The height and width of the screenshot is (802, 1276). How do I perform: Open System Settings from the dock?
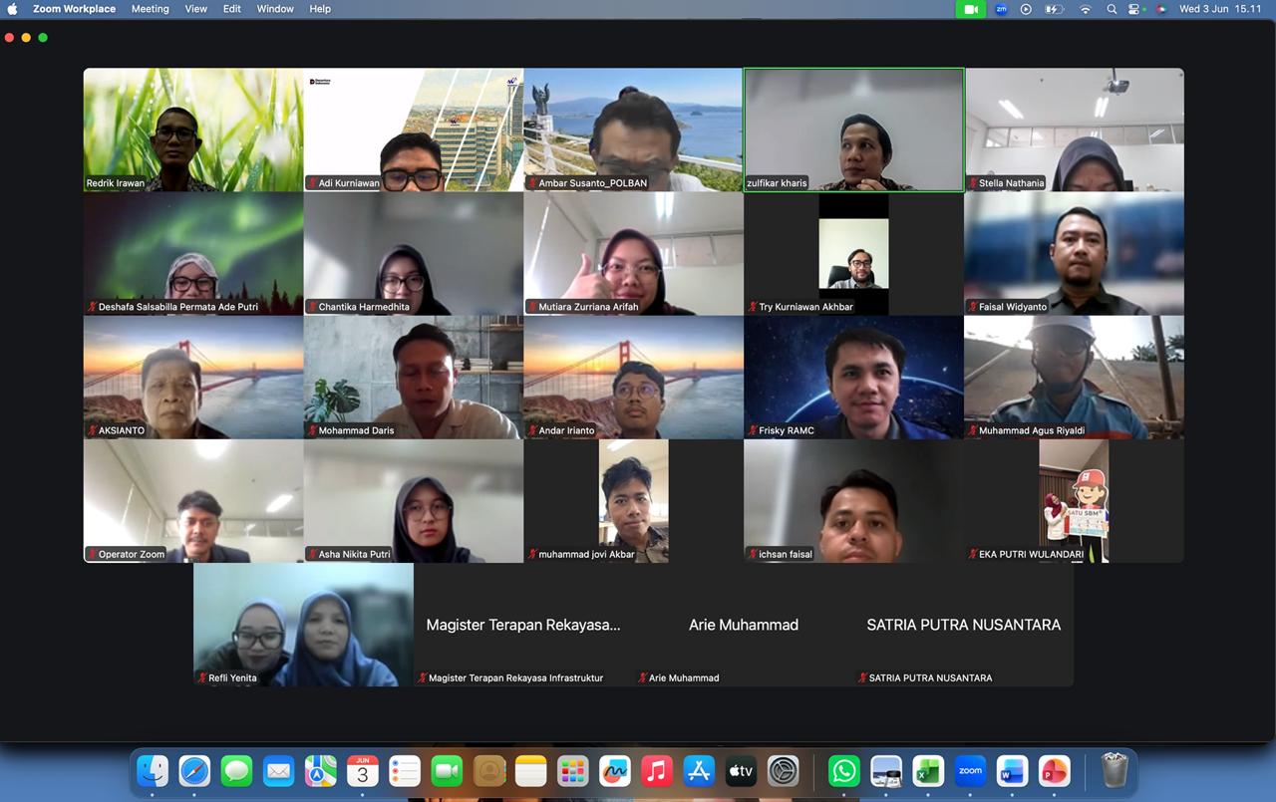784,771
